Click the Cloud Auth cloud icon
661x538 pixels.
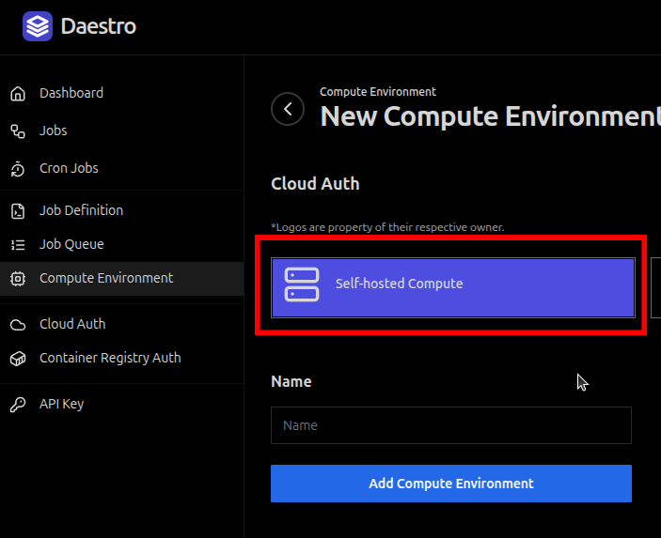pyautogui.click(x=18, y=325)
